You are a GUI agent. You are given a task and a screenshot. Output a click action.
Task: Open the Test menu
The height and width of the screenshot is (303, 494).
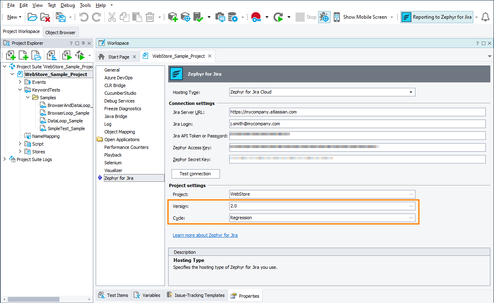pos(52,5)
